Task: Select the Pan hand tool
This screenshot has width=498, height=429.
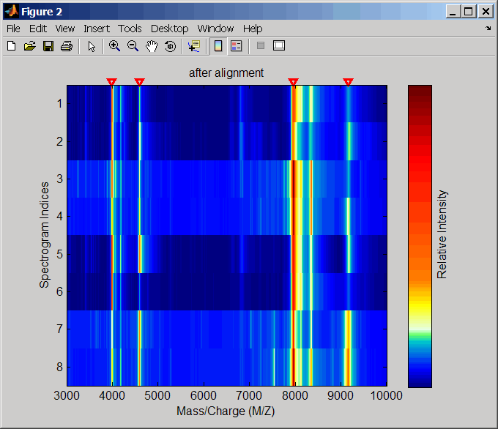Action: (152, 46)
